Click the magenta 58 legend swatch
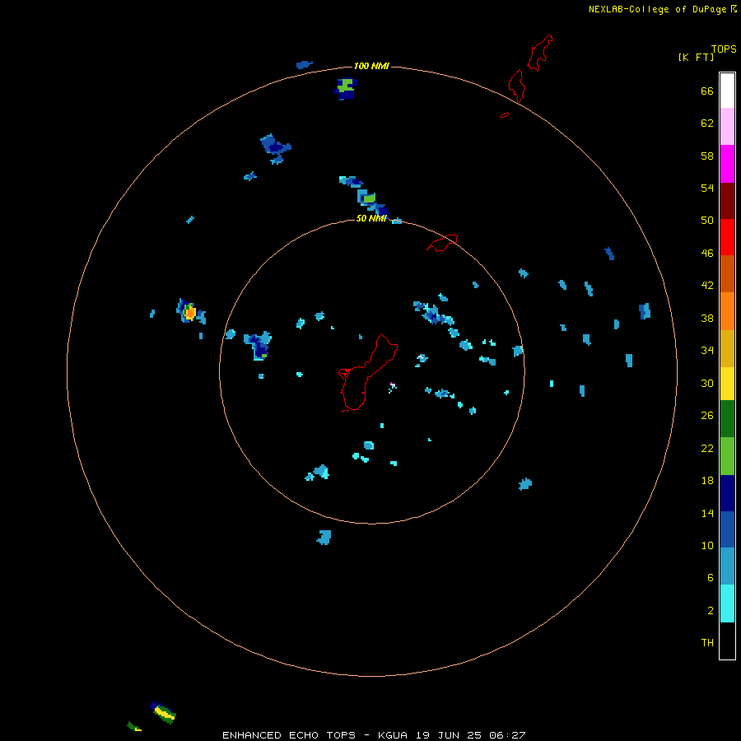This screenshot has height=741, width=741. pos(727,164)
